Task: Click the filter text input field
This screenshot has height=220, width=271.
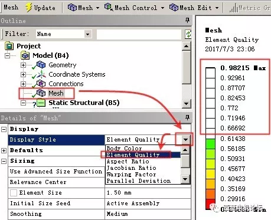Action: pyautogui.click(x=139, y=34)
